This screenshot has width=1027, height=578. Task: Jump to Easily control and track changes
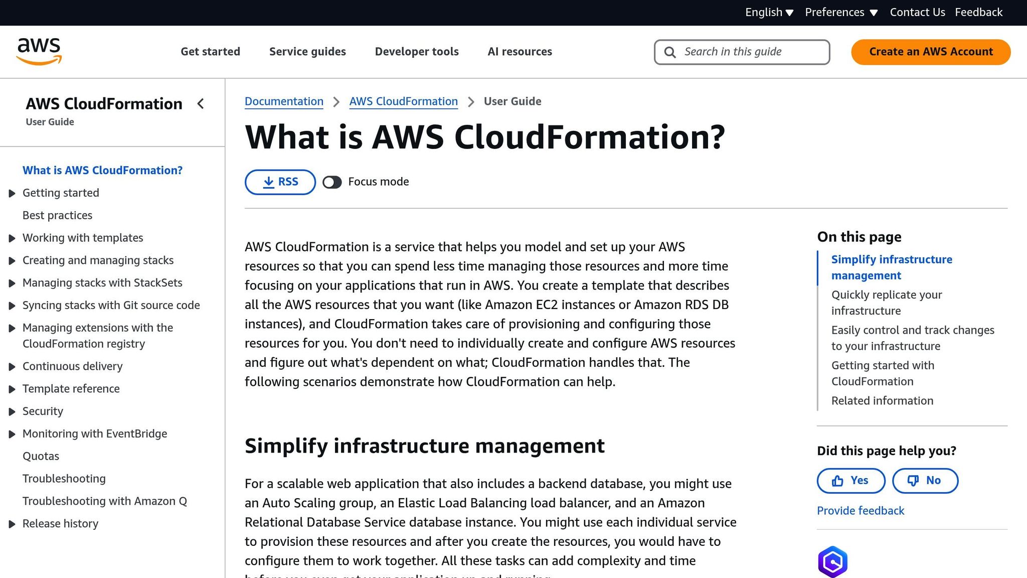click(x=913, y=338)
